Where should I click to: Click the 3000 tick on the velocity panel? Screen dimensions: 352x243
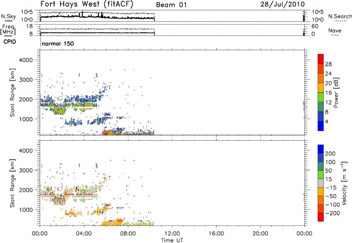point(26,170)
